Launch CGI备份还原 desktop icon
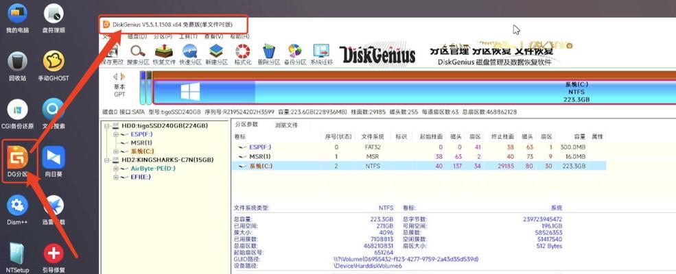Viewport: 676px width, 274px height. (18, 114)
